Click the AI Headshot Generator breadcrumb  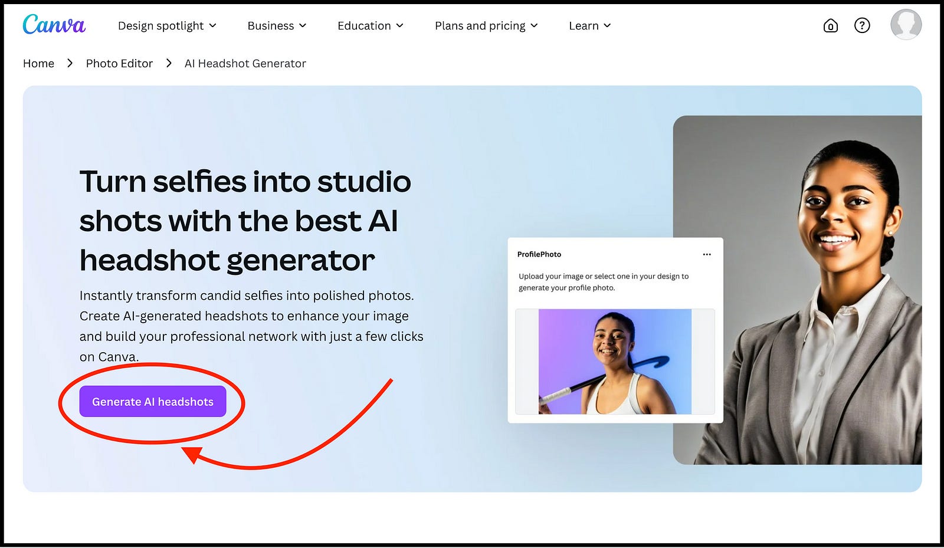pyautogui.click(x=245, y=63)
